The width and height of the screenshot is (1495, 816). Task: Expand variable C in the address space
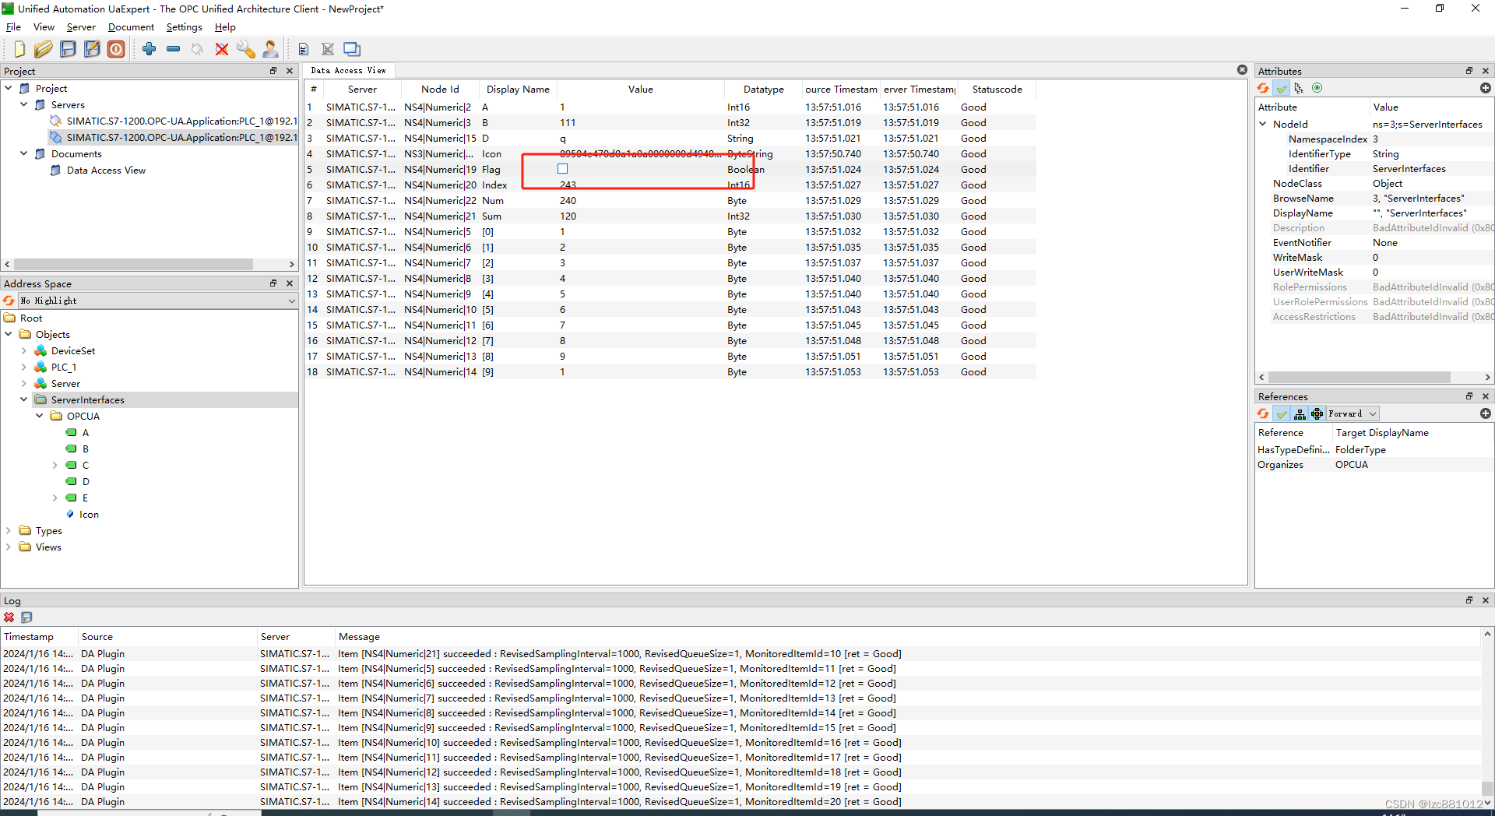pyautogui.click(x=55, y=465)
